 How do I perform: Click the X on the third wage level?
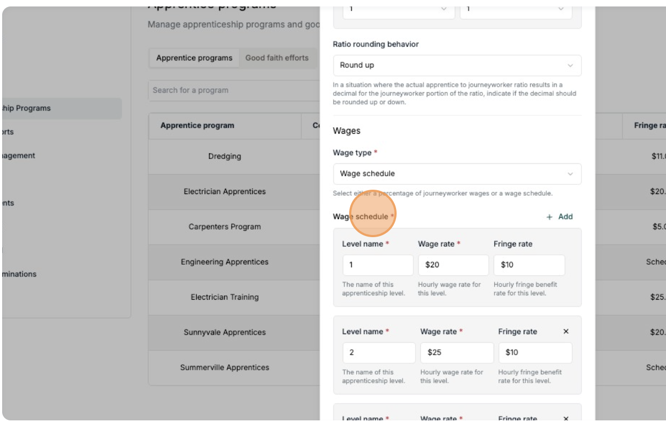[x=566, y=419]
